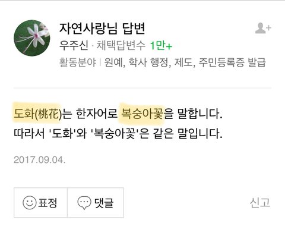Click the plus sign beside person icon
Viewport: 285px width, 248px height.
pyautogui.click(x=268, y=28)
